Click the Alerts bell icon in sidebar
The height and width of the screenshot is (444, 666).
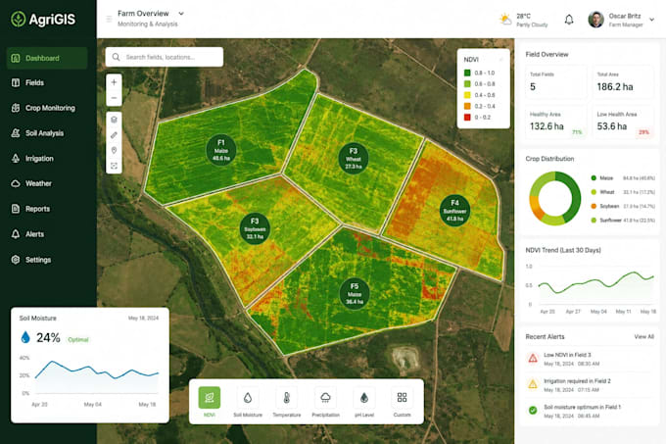click(x=16, y=234)
